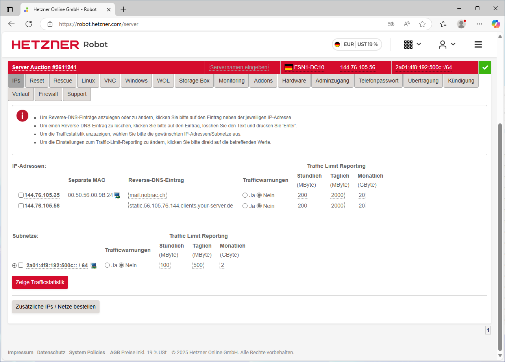Open the Linux tab

pos(88,81)
